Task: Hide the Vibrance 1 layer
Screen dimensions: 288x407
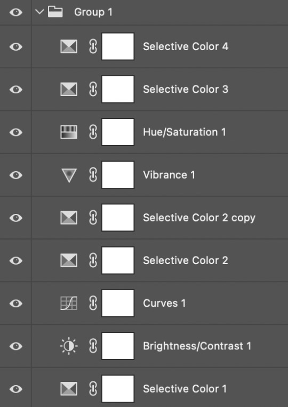Action: point(16,175)
